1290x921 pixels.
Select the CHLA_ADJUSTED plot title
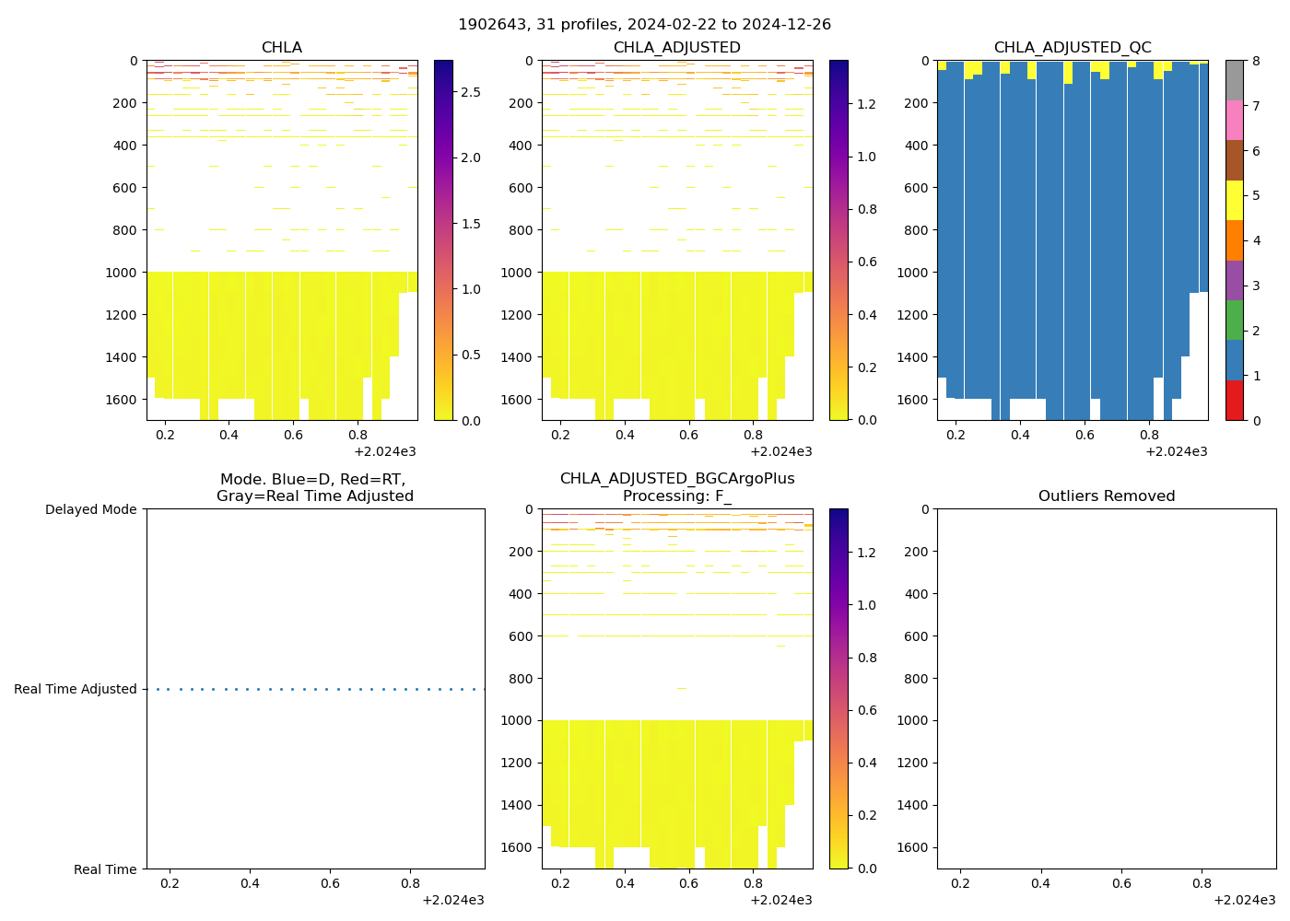676,48
